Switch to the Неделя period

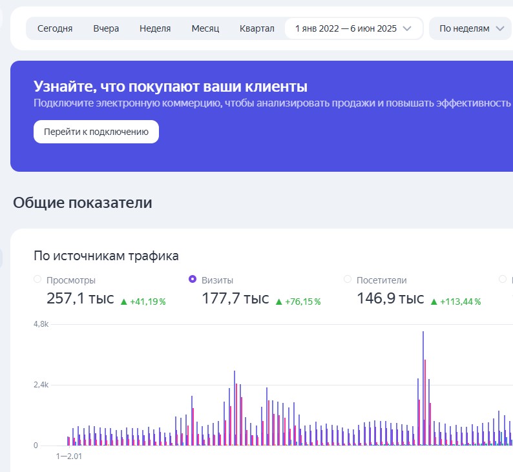155,28
